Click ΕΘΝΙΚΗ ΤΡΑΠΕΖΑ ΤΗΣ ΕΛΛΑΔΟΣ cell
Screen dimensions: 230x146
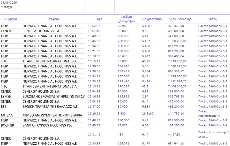pos(50,107)
